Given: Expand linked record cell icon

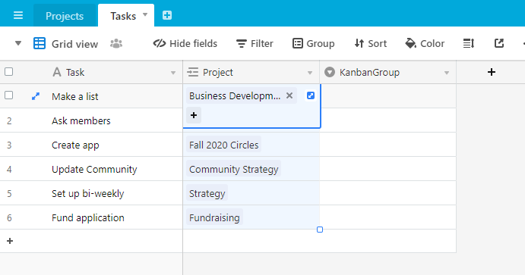Looking at the screenshot, I should click(x=311, y=95).
